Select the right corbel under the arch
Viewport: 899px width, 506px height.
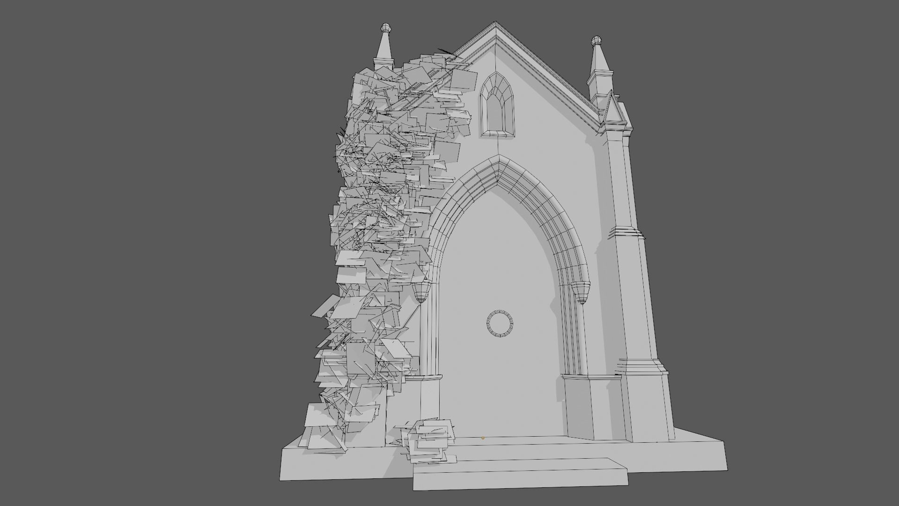click(581, 291)
